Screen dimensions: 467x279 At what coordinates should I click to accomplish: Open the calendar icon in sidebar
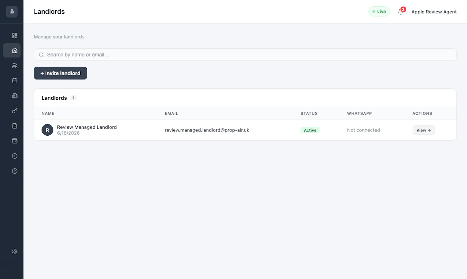coord(15,81)
